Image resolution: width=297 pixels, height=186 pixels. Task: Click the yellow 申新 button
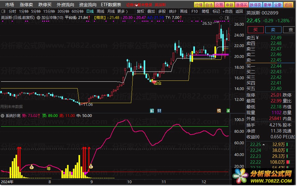click(230, 5)
